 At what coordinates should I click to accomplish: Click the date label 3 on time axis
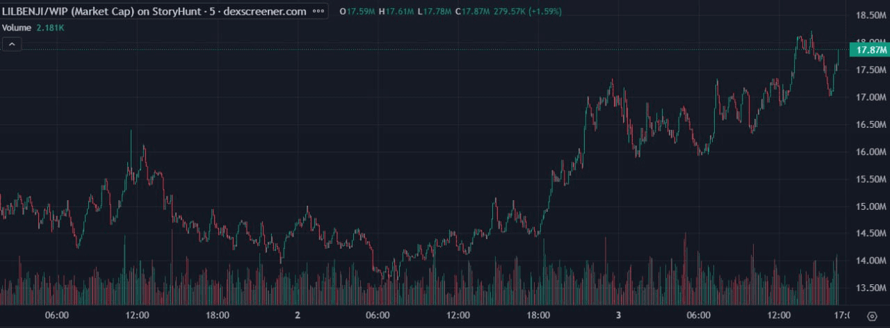[617, 315]
